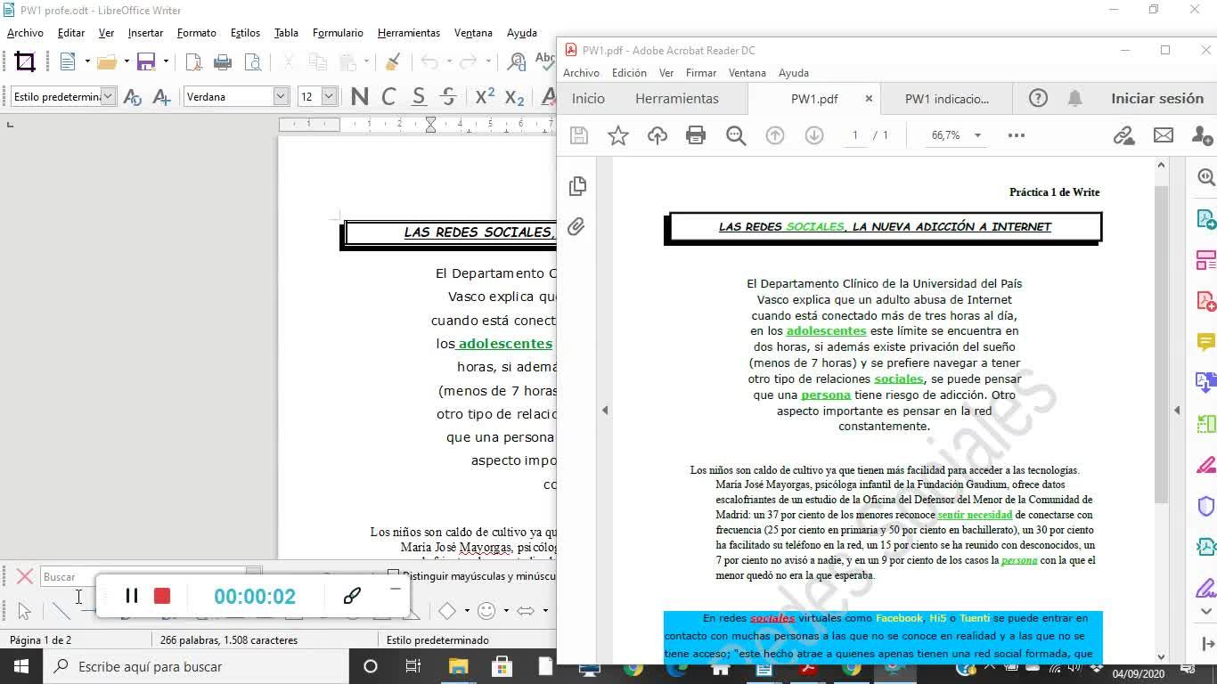This screenshot has width=1217, height=684.
Task: Stop the screen recording
Action: point(162,596)
